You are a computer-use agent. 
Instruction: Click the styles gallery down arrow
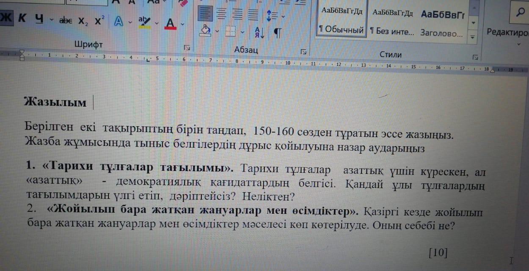coord(474,22)
